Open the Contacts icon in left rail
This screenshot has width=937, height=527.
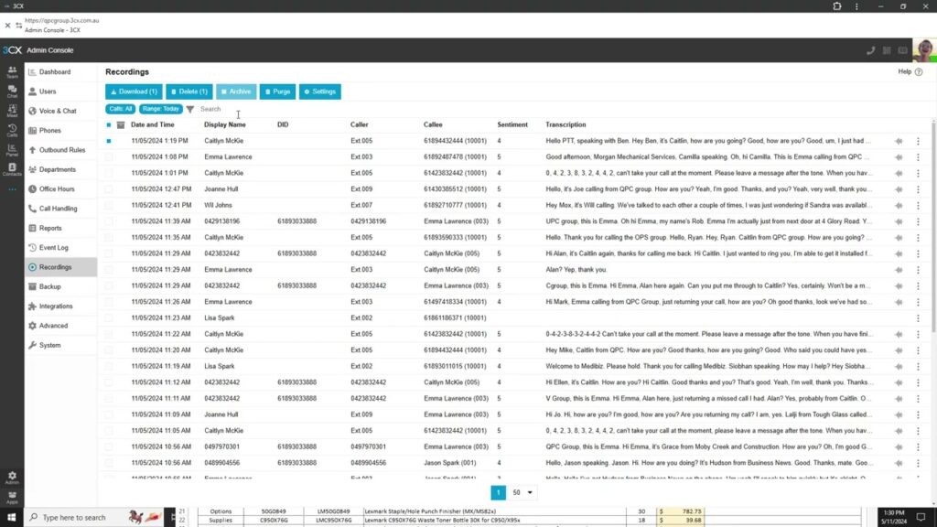tap(12, 168)
